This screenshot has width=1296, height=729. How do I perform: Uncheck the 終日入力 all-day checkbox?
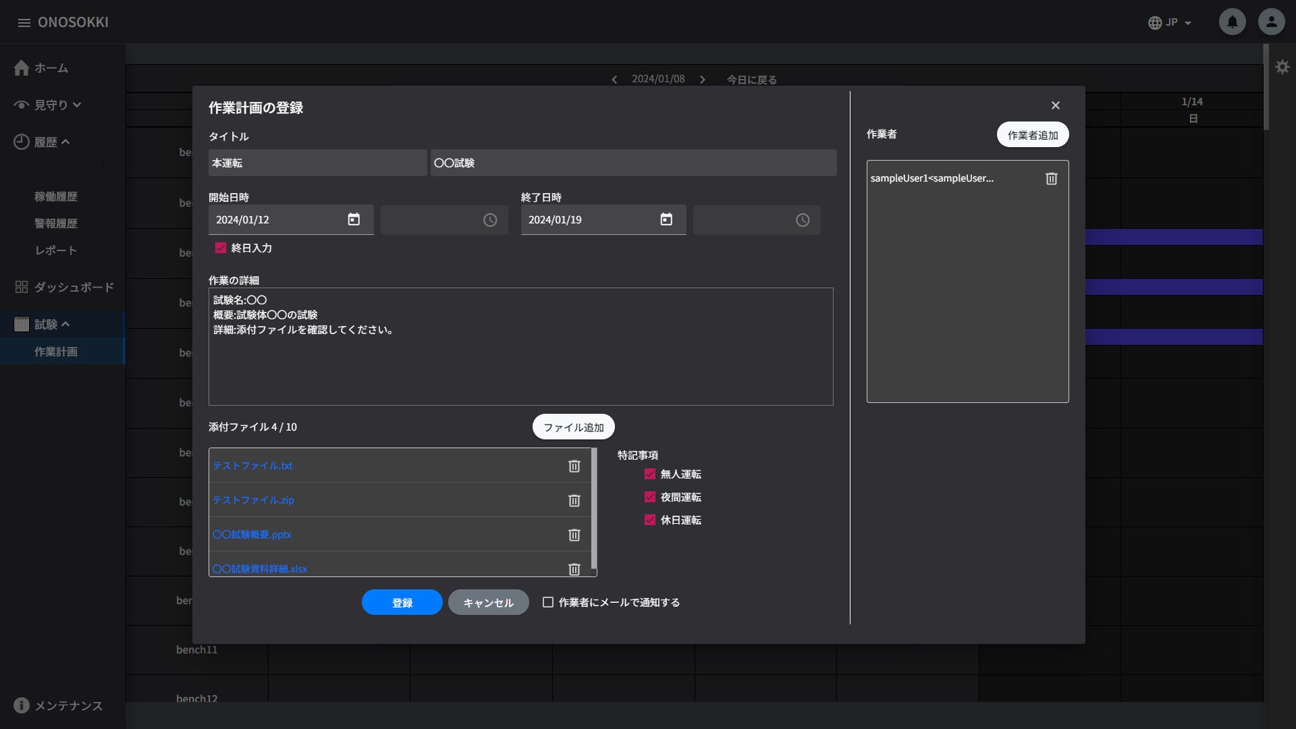point(221,248)
